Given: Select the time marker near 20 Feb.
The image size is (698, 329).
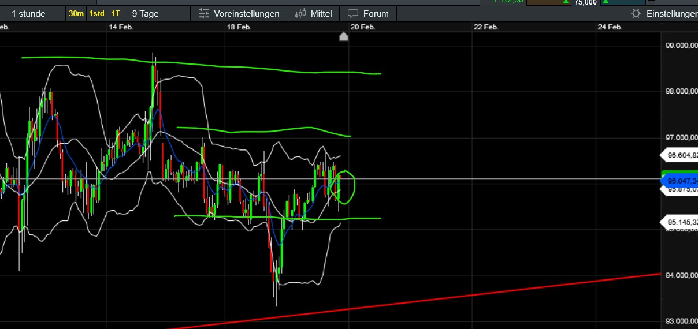Looking at the screenshot, I should (343, 37).
